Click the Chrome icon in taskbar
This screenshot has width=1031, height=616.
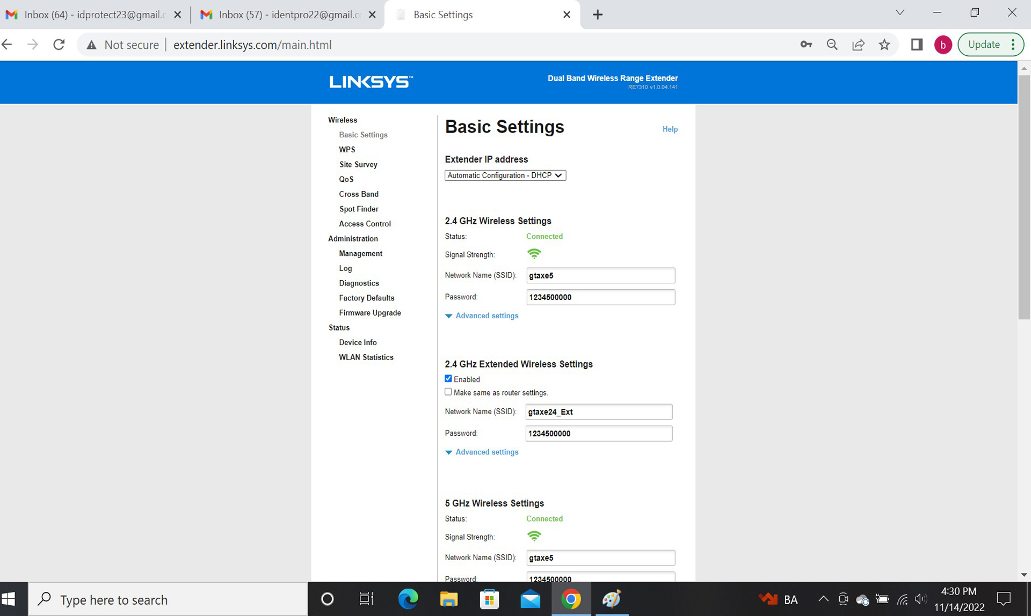571,599
